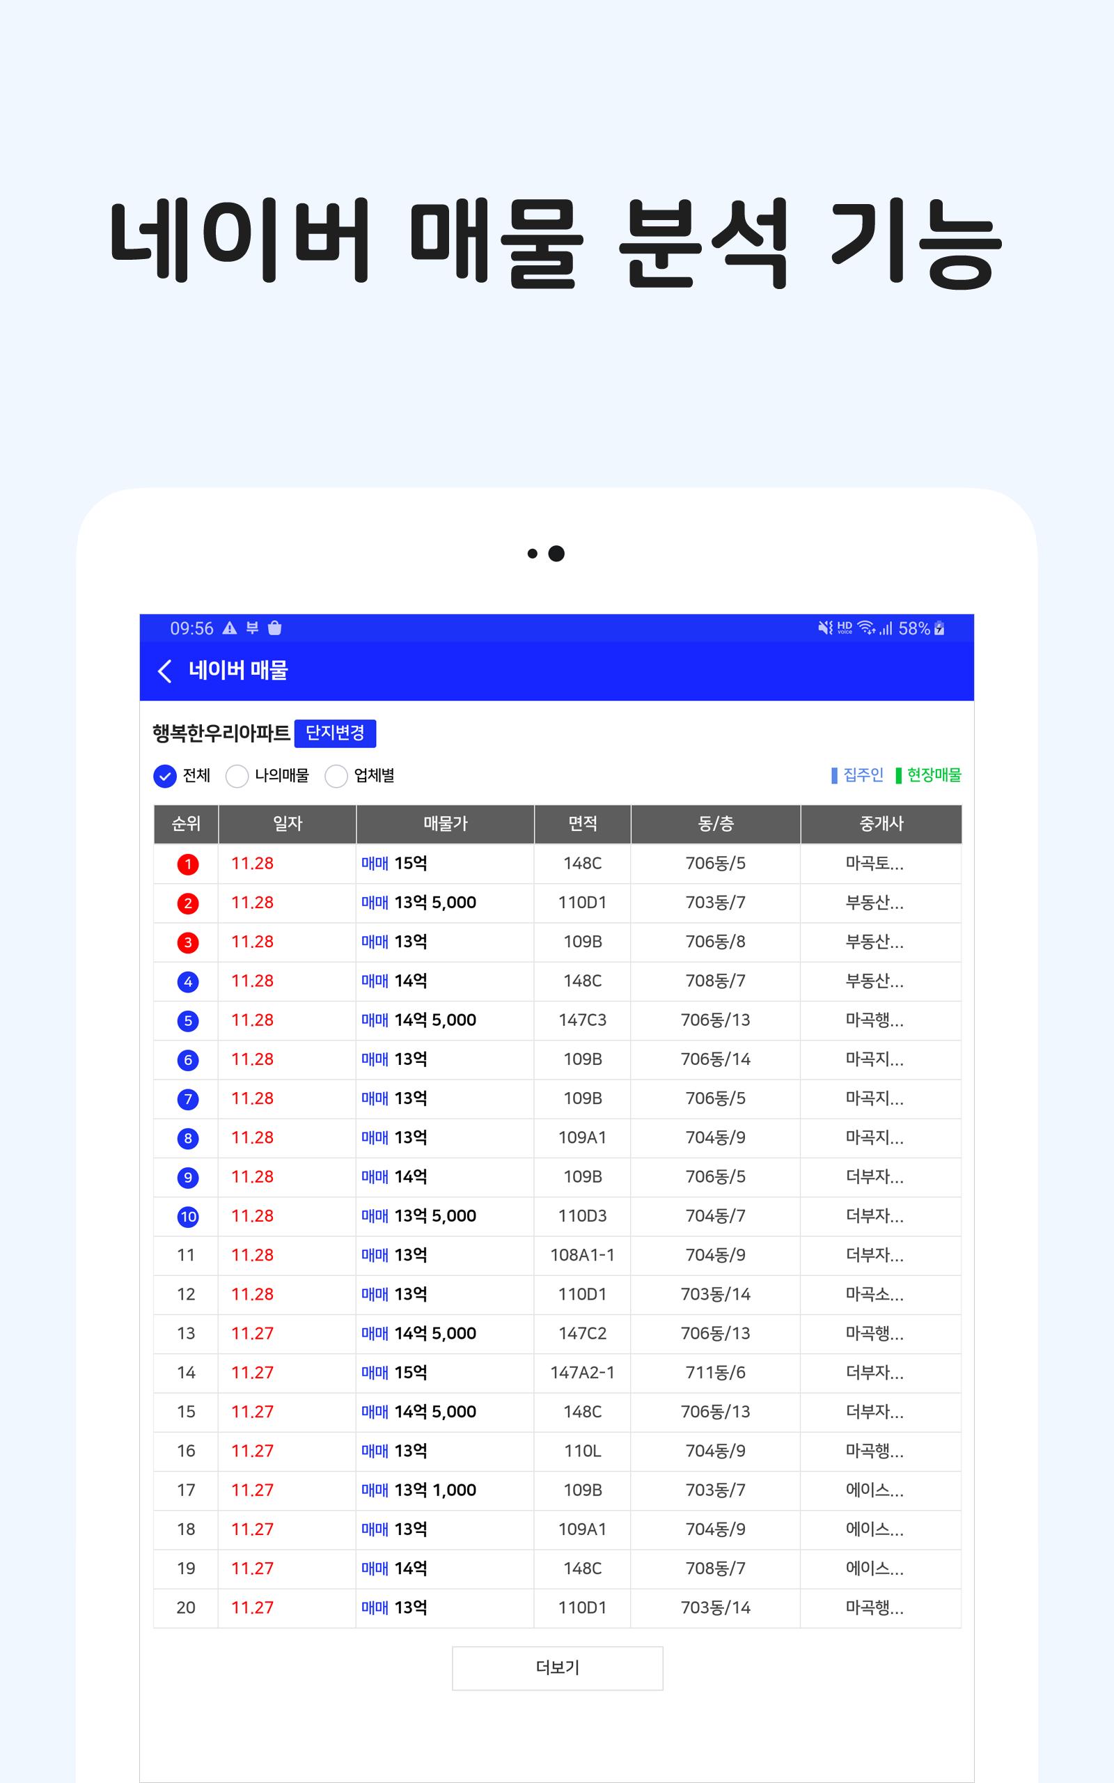Click the battery status icon
This screenshot has width=1114, height=1783.
(939, 628)
